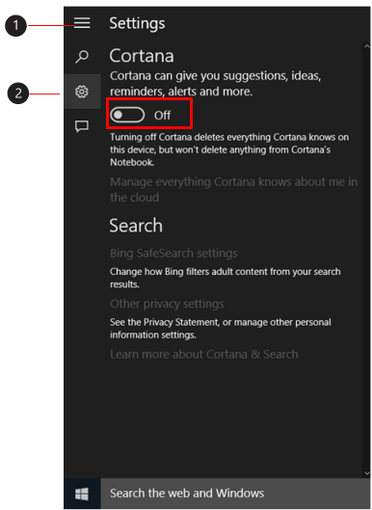Click the Search section heading
This screenshot has width=372, height=510.
(x=136, y=226)
